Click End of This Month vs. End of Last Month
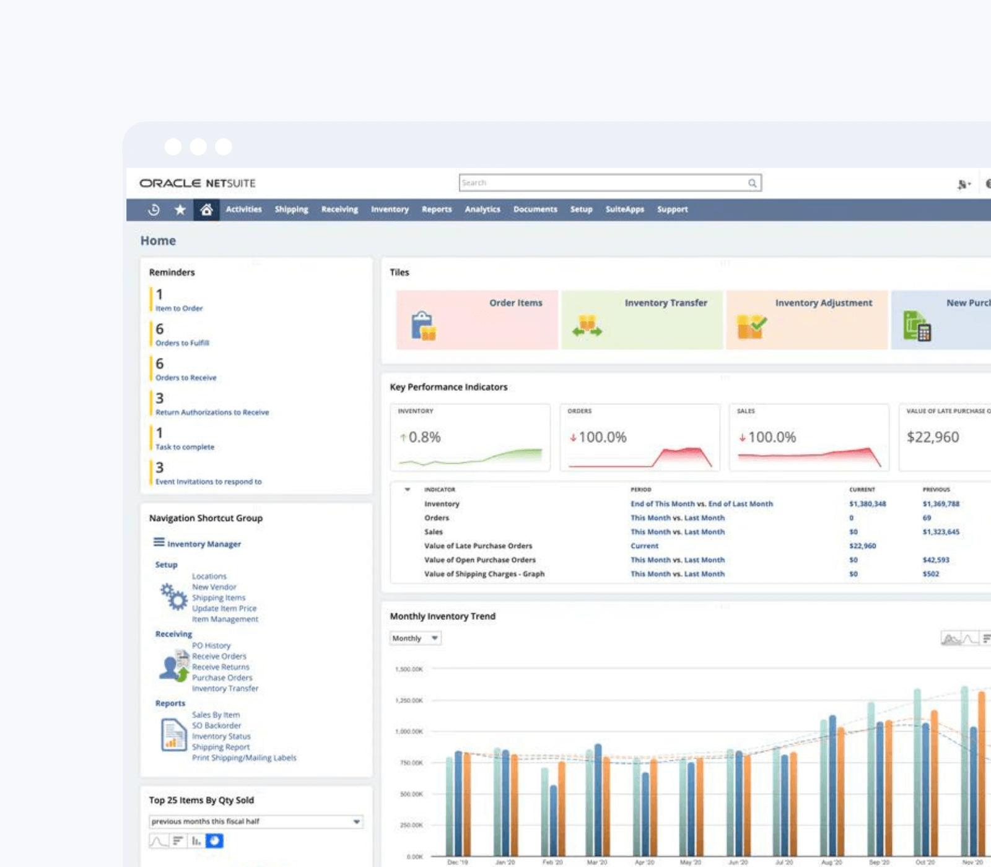This screenshot has width=991, height=867. (x=701, y=504)
